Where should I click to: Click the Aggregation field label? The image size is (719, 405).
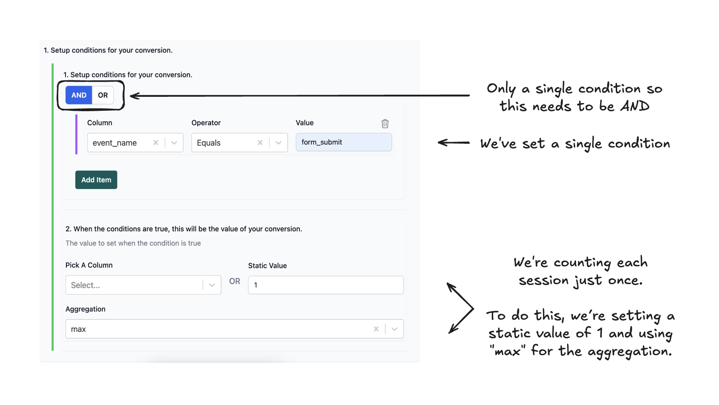point(85,309)
